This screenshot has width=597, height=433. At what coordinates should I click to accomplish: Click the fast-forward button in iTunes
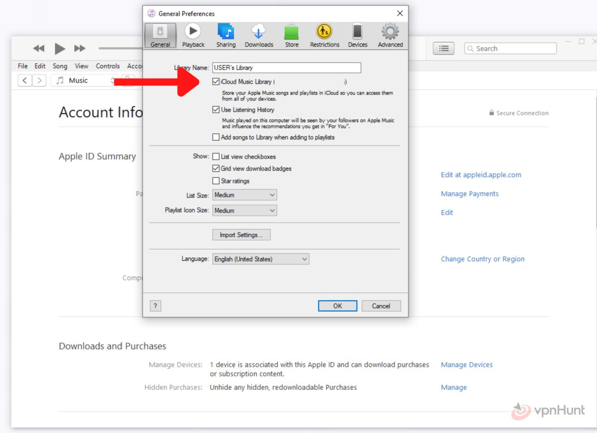(x=80, y=48)
